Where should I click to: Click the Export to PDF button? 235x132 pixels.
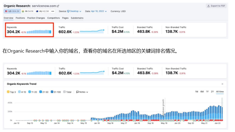coord(216,6)
